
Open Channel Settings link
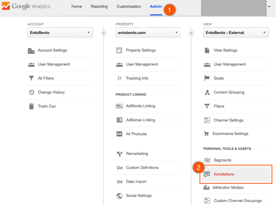(228, 120)
